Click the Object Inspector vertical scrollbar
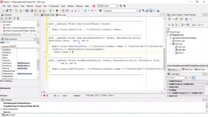 38,64
